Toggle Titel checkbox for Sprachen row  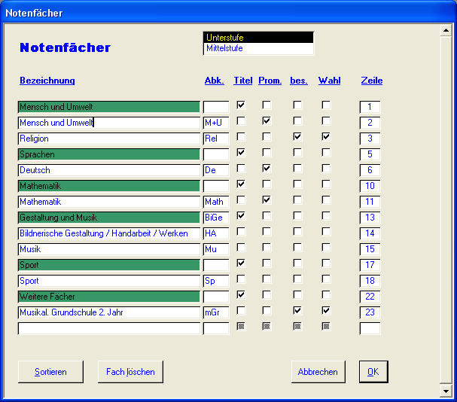pyautogui.click(x=241, y=153)
